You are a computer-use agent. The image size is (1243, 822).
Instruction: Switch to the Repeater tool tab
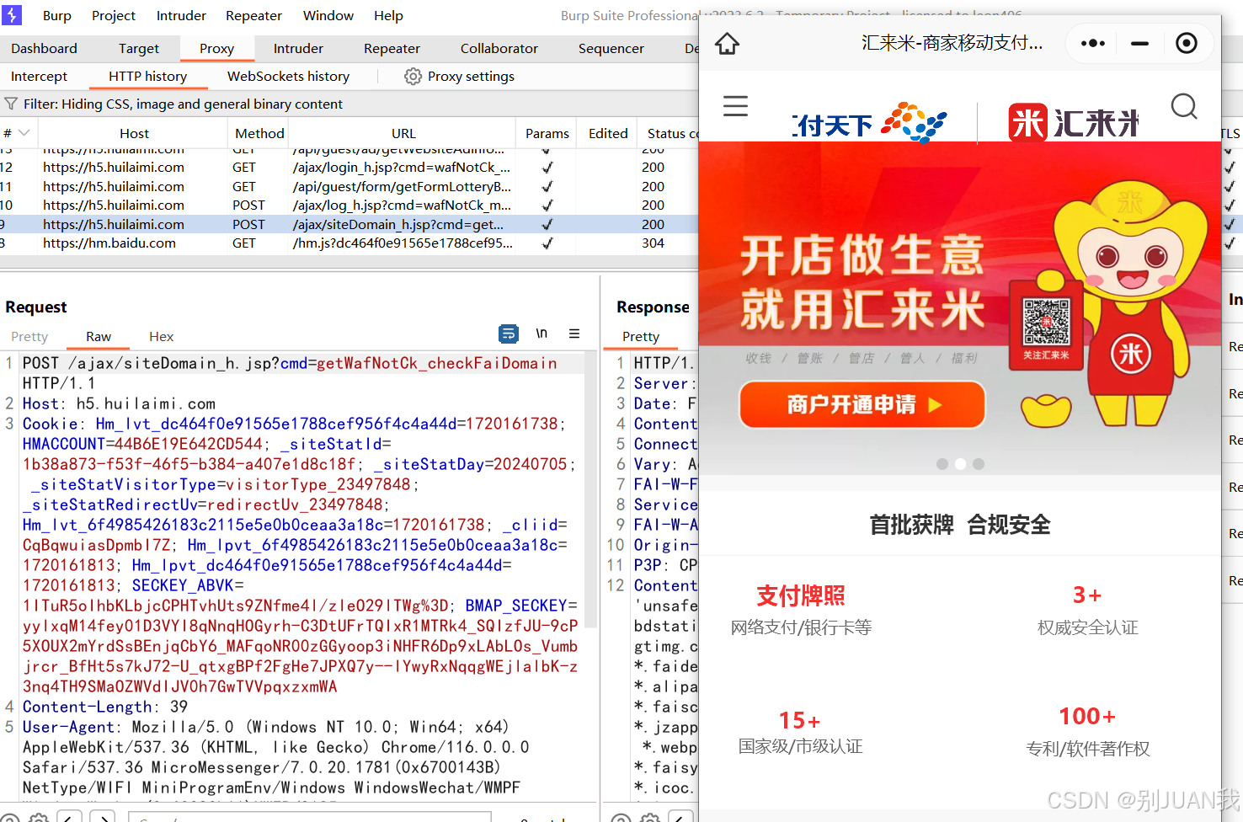click(392, 48)
